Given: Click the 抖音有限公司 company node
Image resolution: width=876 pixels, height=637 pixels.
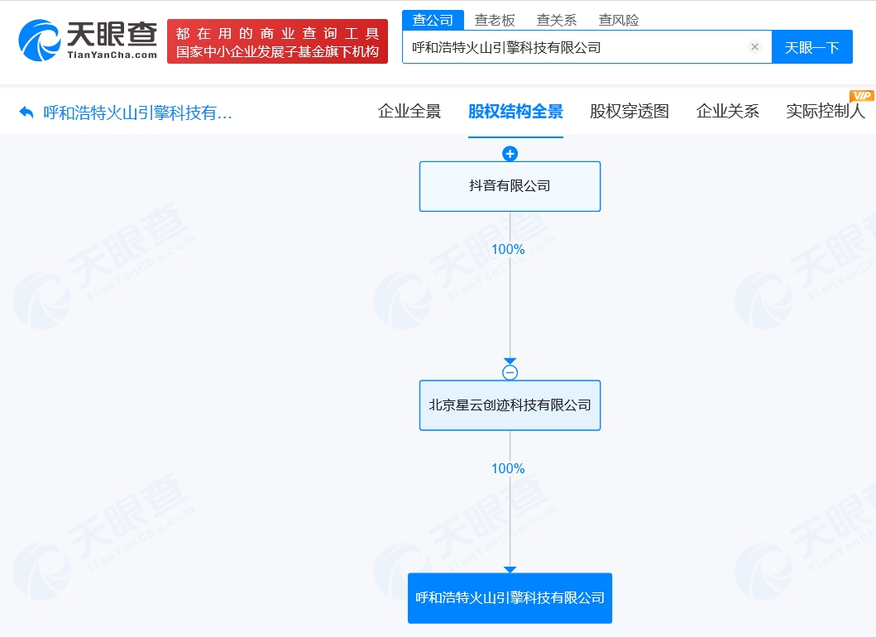Looking at the screenshot, I should pos(510,186).
